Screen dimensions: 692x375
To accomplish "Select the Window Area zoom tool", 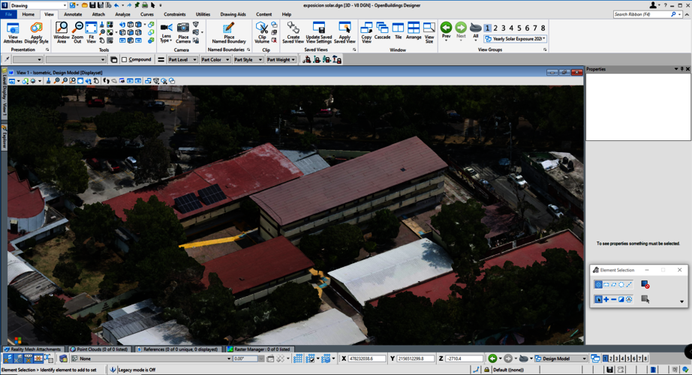I will [62, 33].
